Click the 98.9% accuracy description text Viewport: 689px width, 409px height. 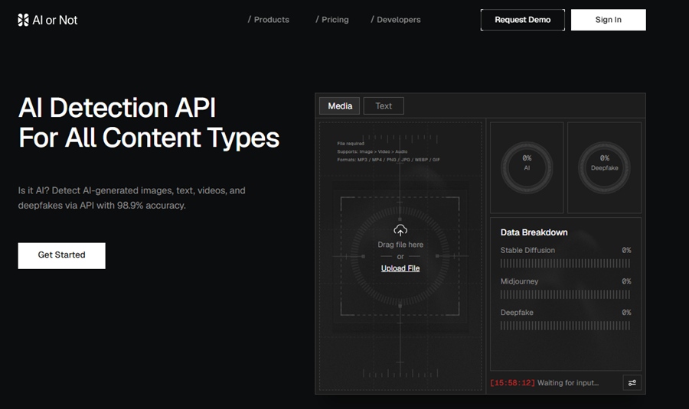tap(132, 198)
